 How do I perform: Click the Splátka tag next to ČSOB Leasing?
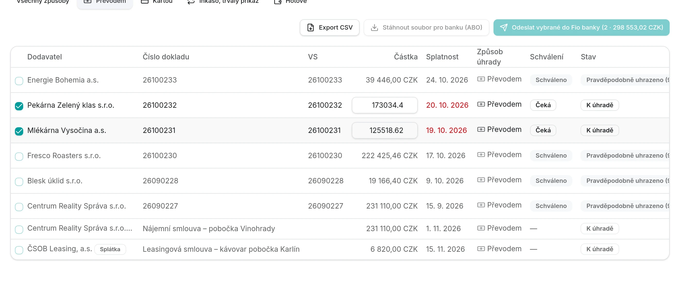[110, 249]
